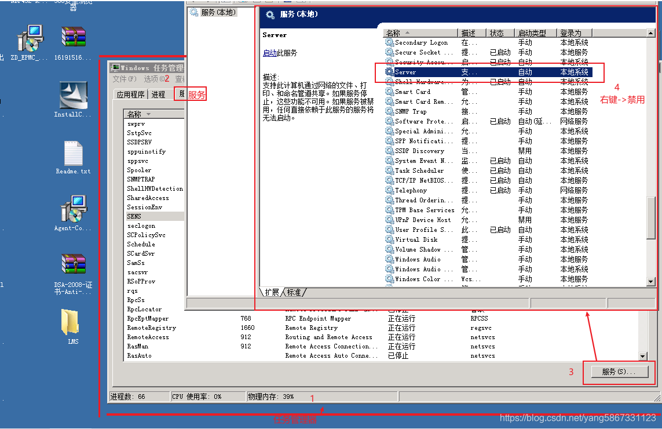Select the DSA-2008 certificate archive icon
The height and width of the screenshot is (429, 662).
point(73,264)
